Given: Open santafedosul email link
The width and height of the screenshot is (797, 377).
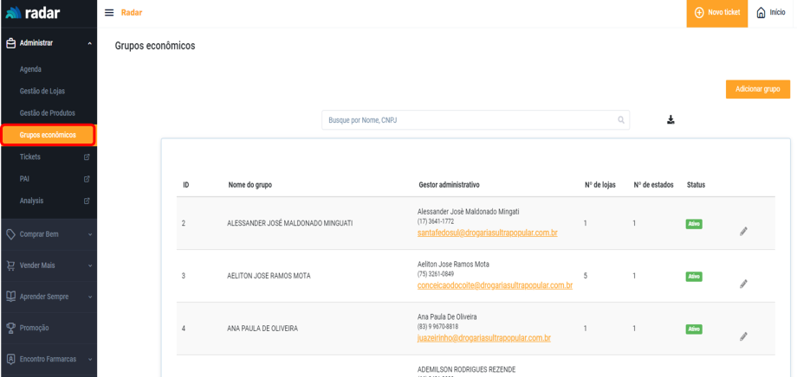Looking at the screenshot, I should [487, 233].
